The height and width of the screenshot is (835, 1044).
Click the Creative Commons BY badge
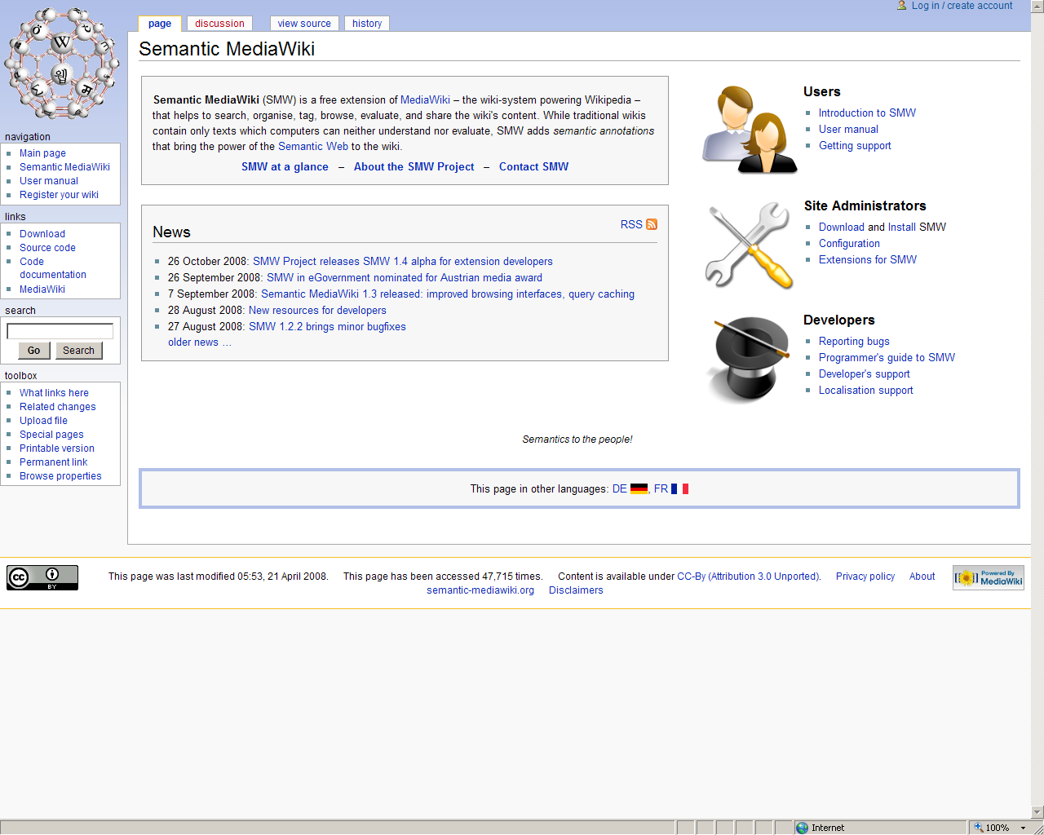click(x=42, y=577)
